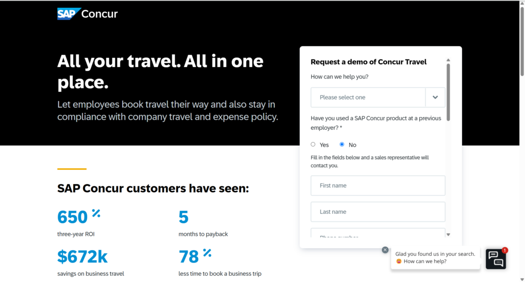This screenshot has width=525, height=282.
Task: Click the "Glad you found us" chat message
Action: (x=435, y=257)
